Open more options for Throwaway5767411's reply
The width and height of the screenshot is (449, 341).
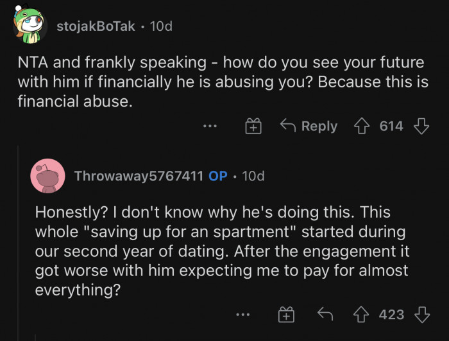tap(242, 314)
